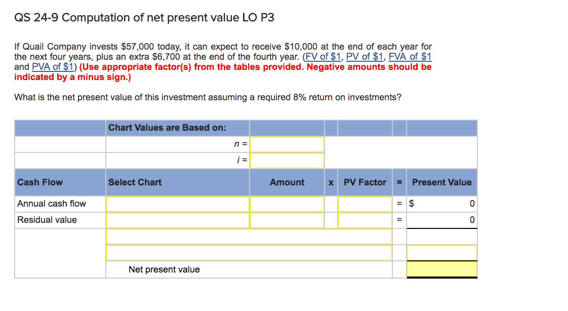Open the FV of $1 table link
568x311 pixels.
323,57
